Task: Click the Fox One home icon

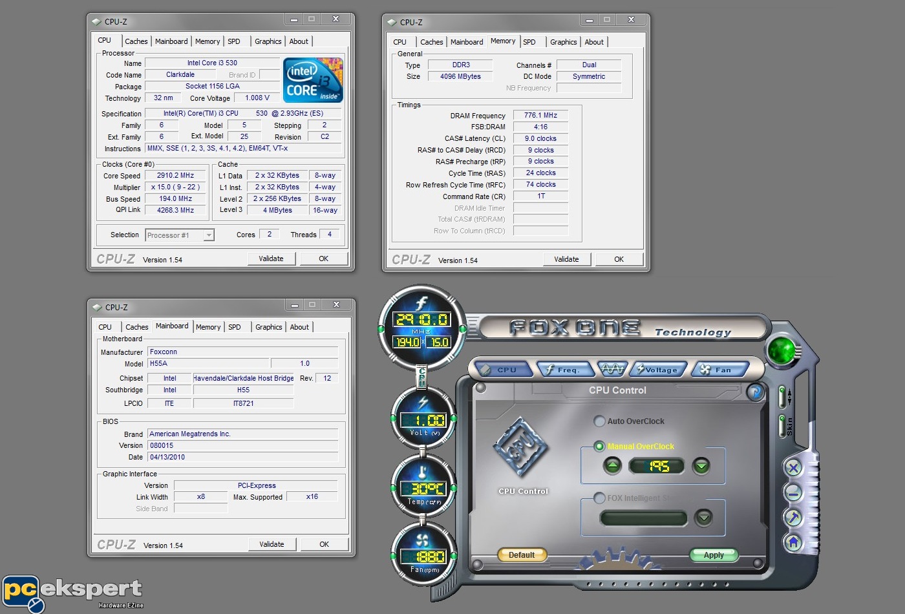Action: [794, 543]
